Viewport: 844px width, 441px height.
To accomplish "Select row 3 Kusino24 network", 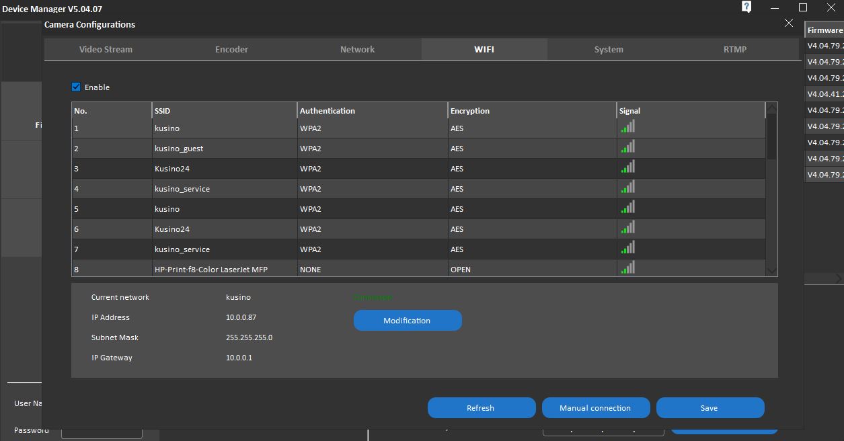I will (x=418, y=169).
